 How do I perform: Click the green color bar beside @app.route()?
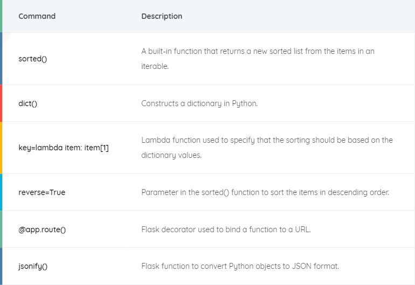click(x=1, y=230)
